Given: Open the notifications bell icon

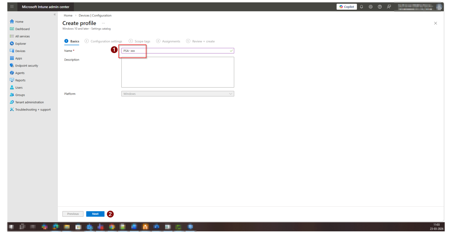Looking at the screenshot, I should (362, 7).
